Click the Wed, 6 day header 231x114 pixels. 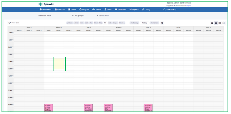pyautogui.click(x=119, y=27)
